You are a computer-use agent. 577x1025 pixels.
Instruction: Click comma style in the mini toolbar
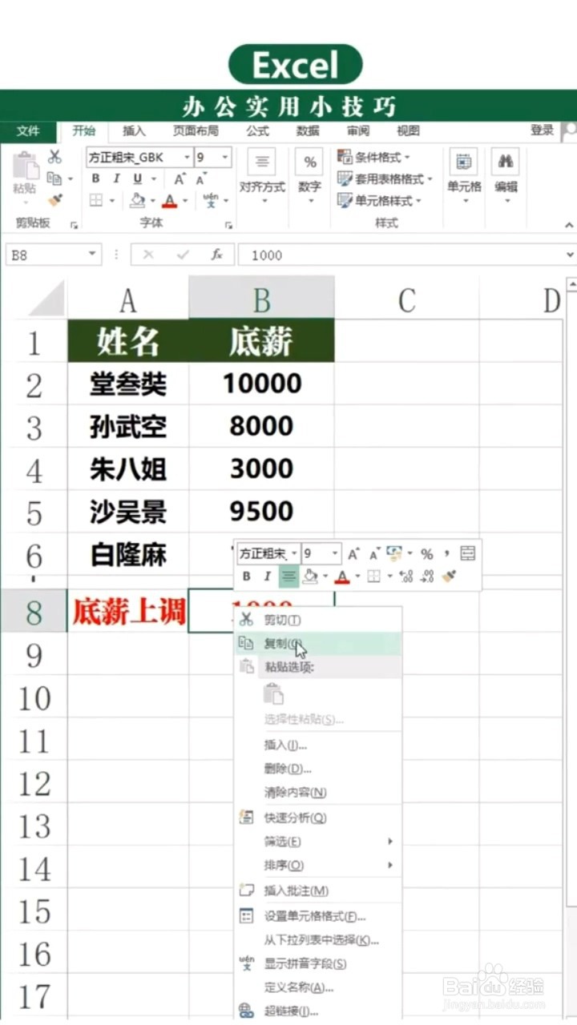[x=447, y=553]
